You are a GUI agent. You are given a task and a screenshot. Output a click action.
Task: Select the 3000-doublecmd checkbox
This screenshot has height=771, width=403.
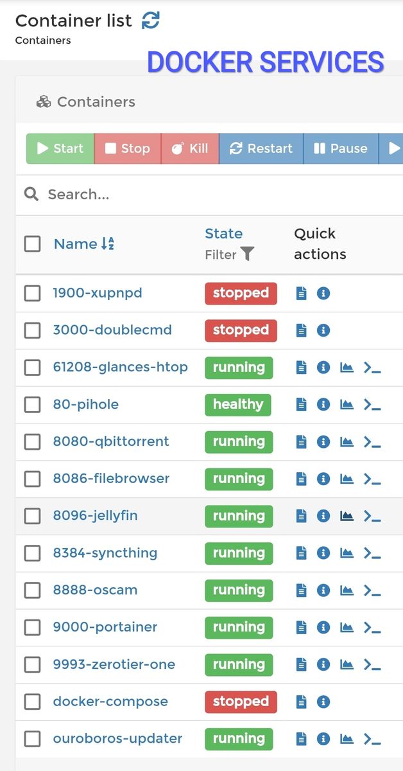pos(32,330)
